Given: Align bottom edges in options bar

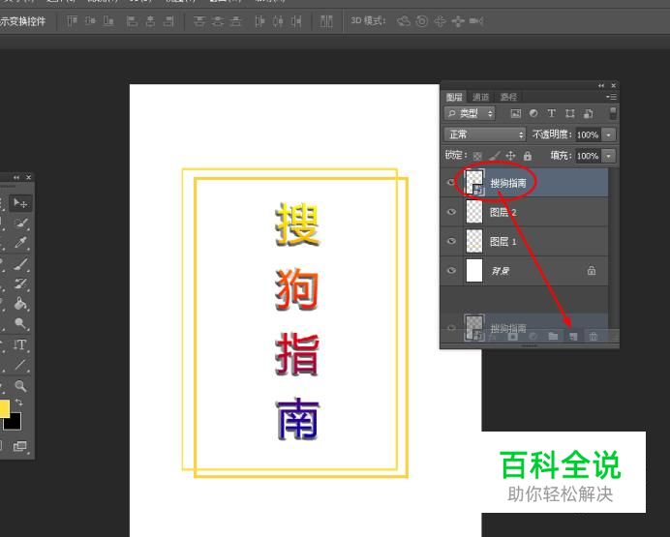Looking at the screenshot, I should (x=108, y=20).
